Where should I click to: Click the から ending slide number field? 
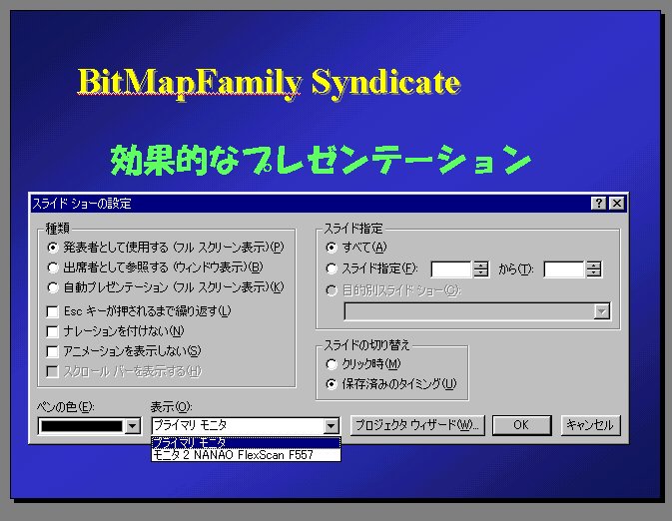pos(564,268)
